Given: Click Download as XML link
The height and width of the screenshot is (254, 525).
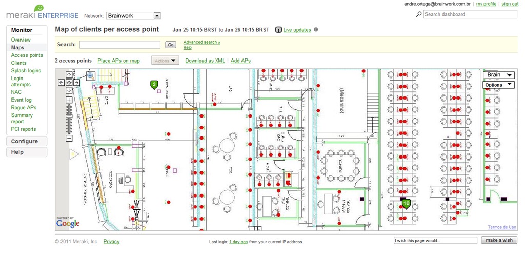Looking at the screenshot, I should (x=205, y=61).
